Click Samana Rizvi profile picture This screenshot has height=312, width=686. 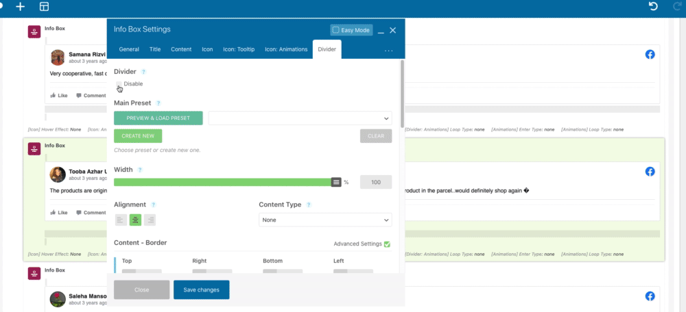pyautogui.click(x=58, y=57)
